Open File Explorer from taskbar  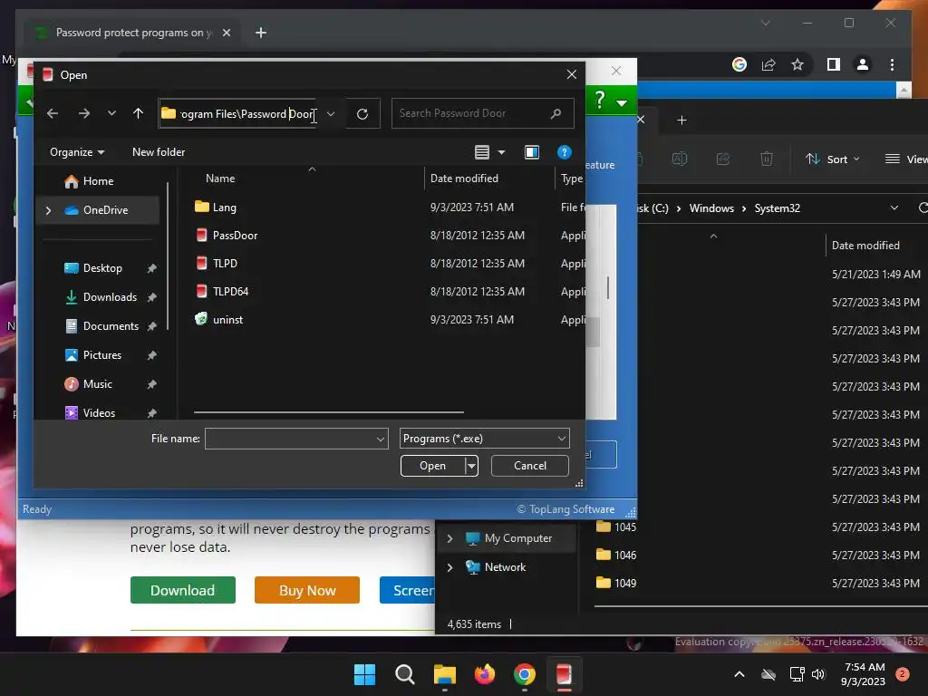coord(444,674)
